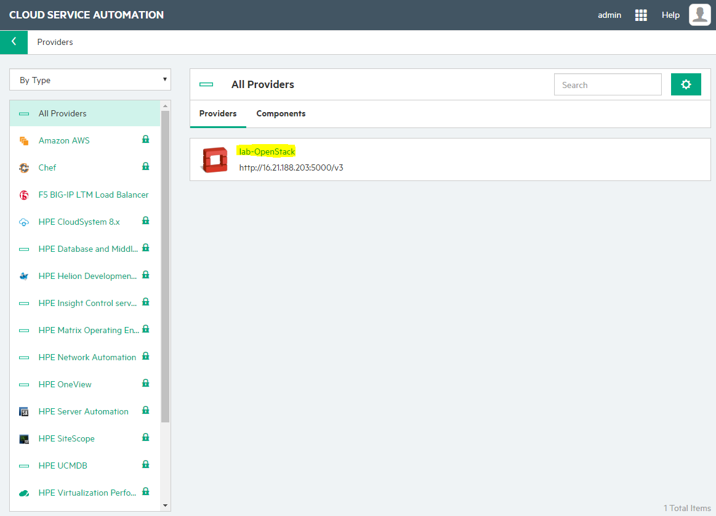Screen dimensions: 716x516
Task: Click the All Providers sidebar row icon
Action: pyautogui.click(x=24, y=114)
